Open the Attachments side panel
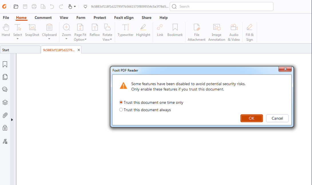Screen dimensions: 312x185 pos(5,115)
